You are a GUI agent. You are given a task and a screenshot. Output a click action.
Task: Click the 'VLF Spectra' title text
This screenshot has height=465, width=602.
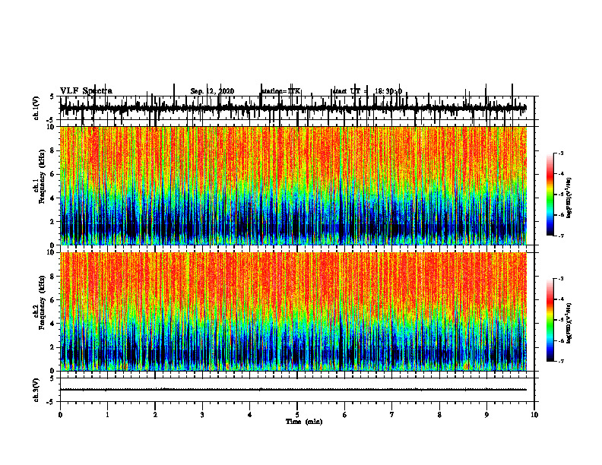coord(86,91)
